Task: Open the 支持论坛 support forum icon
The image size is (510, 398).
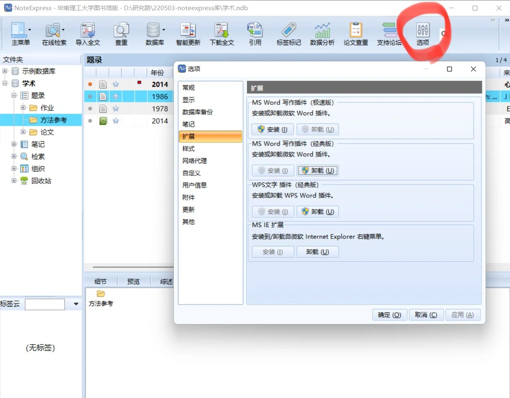Action: click(389, 30)
